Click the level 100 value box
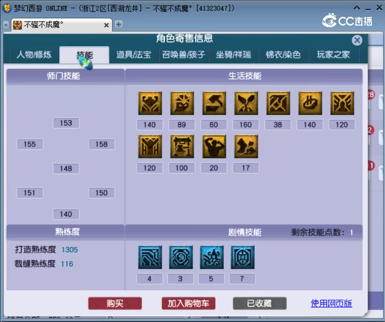385x322 pixels. (182, 168)
